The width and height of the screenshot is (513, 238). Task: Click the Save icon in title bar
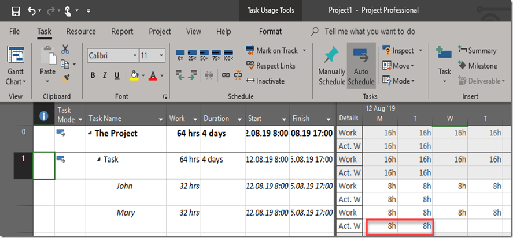click(x=15, y=10)
